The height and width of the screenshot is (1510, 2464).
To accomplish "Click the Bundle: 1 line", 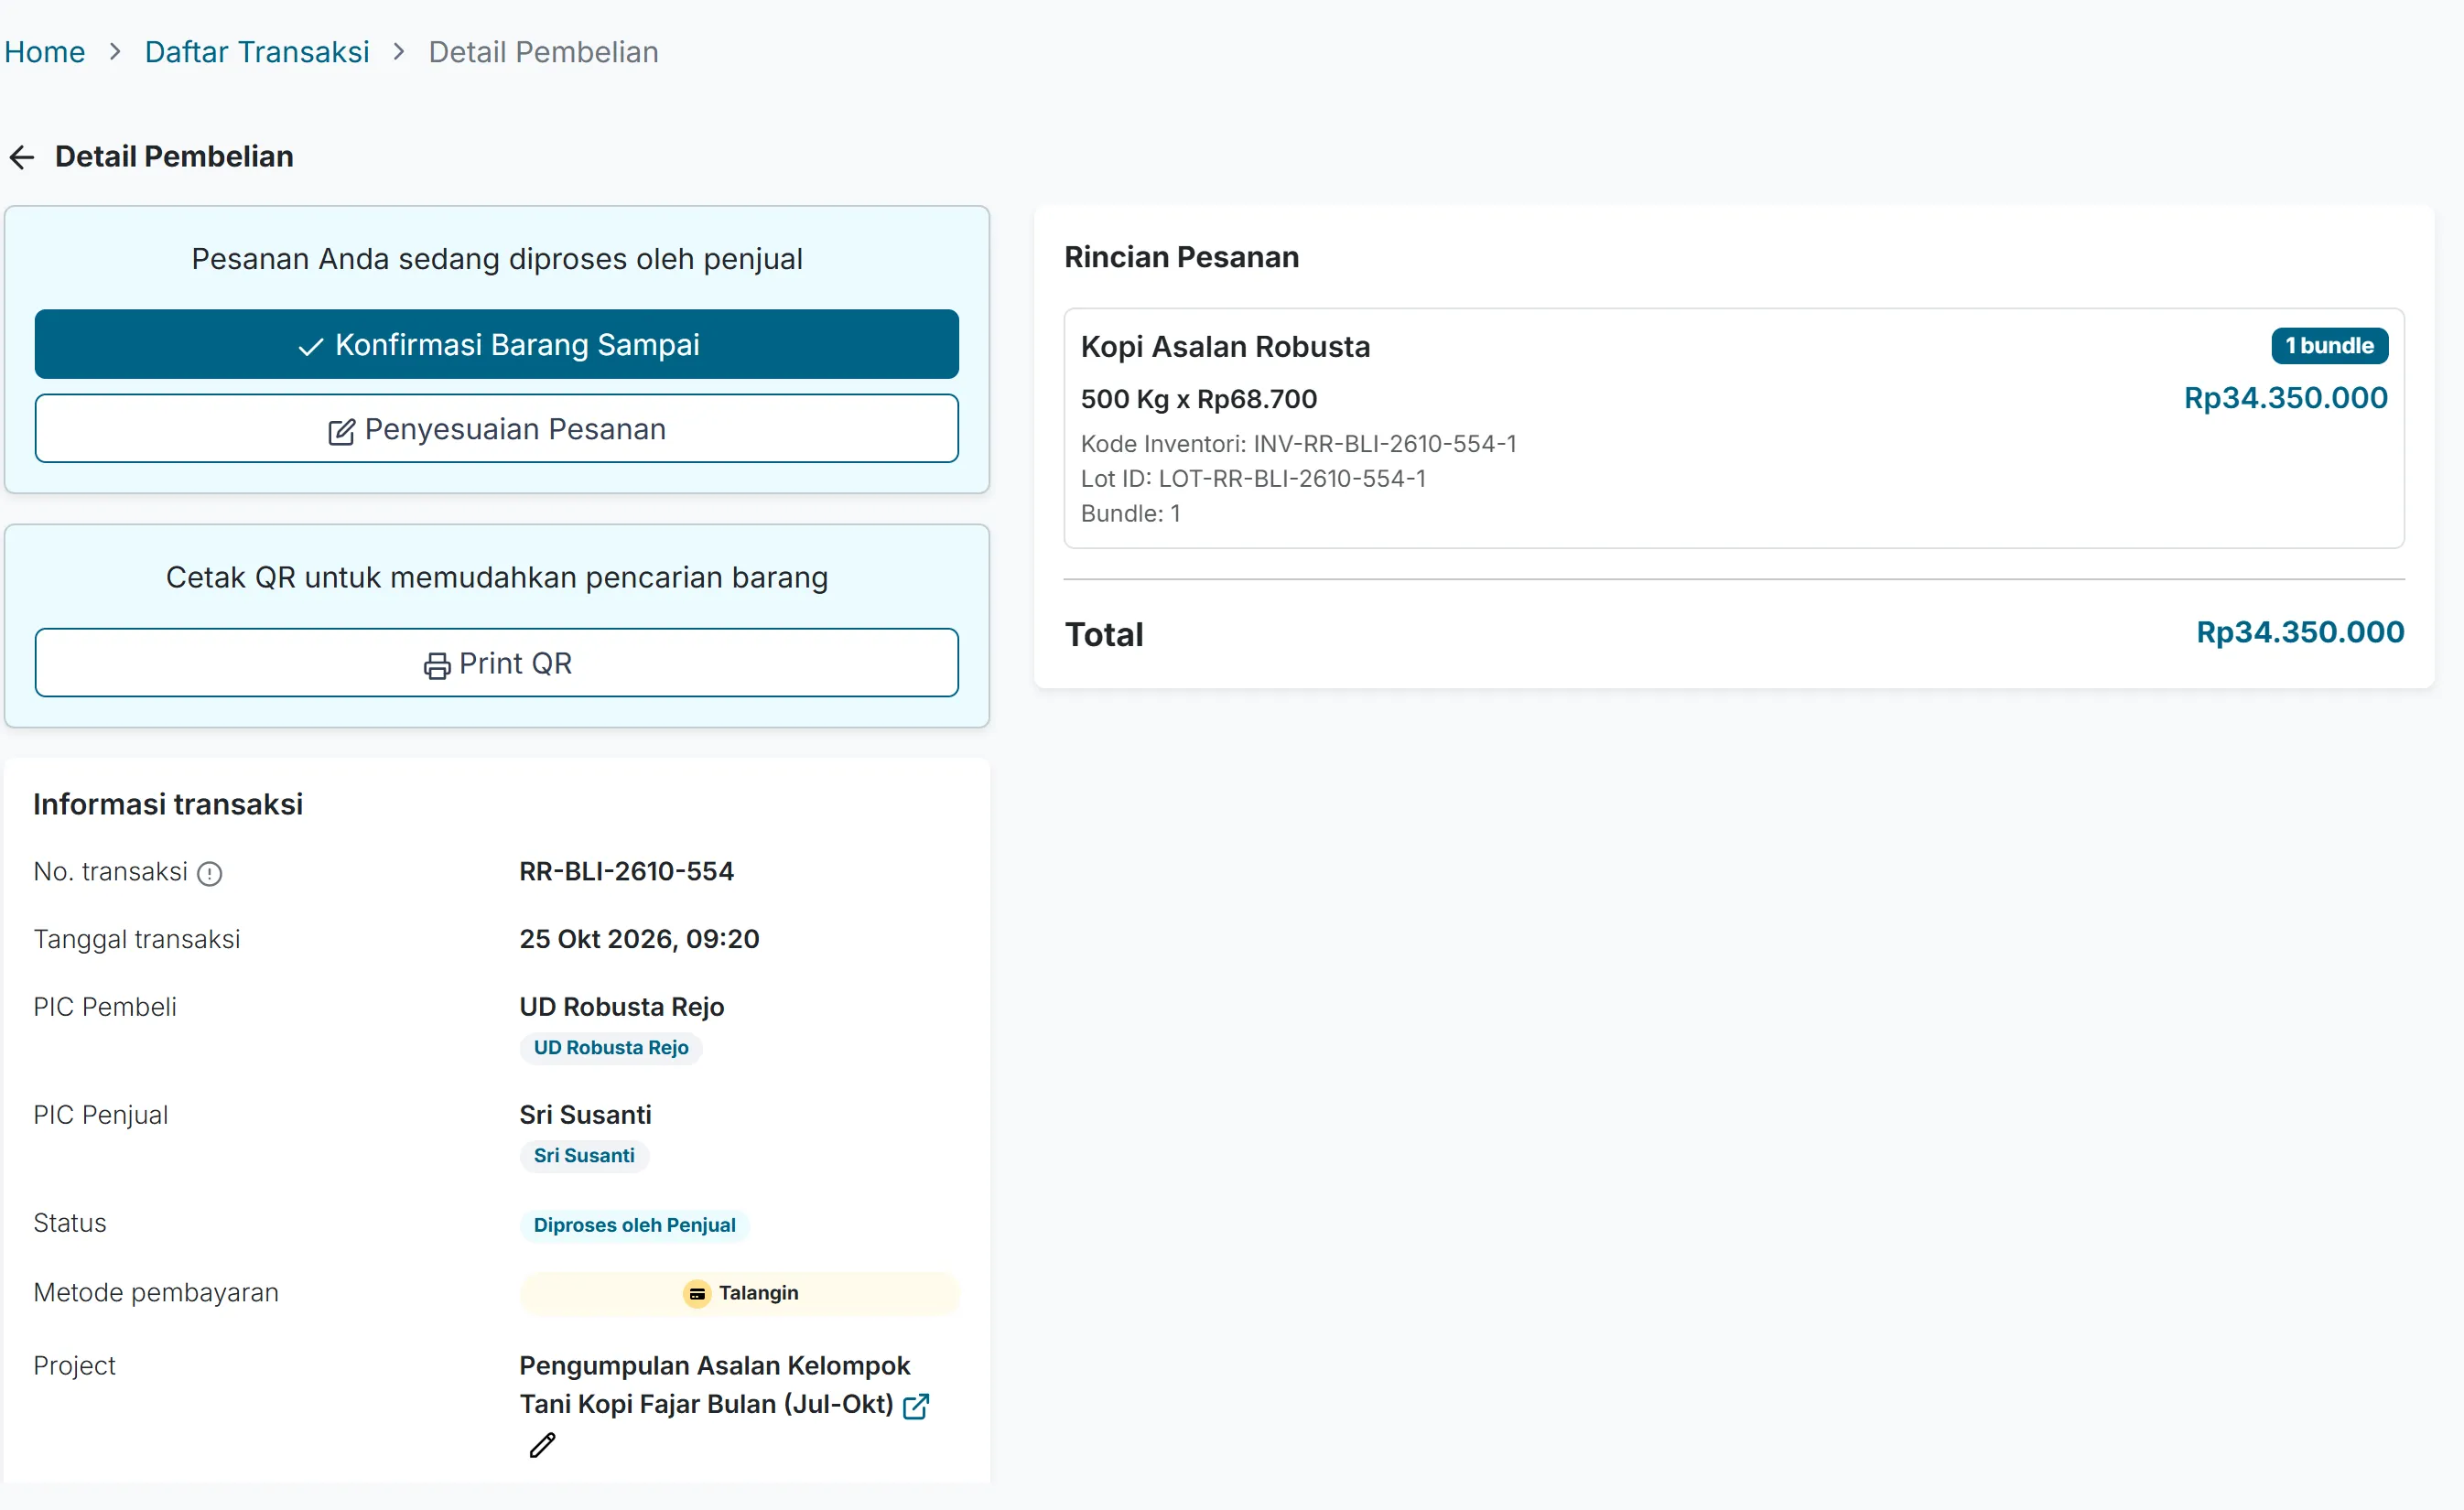I will click(1131, 514).
